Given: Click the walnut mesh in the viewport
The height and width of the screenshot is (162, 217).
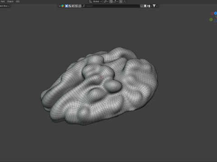Looking at the screenshot, I should pyautogui.click(x=99, y=87).
